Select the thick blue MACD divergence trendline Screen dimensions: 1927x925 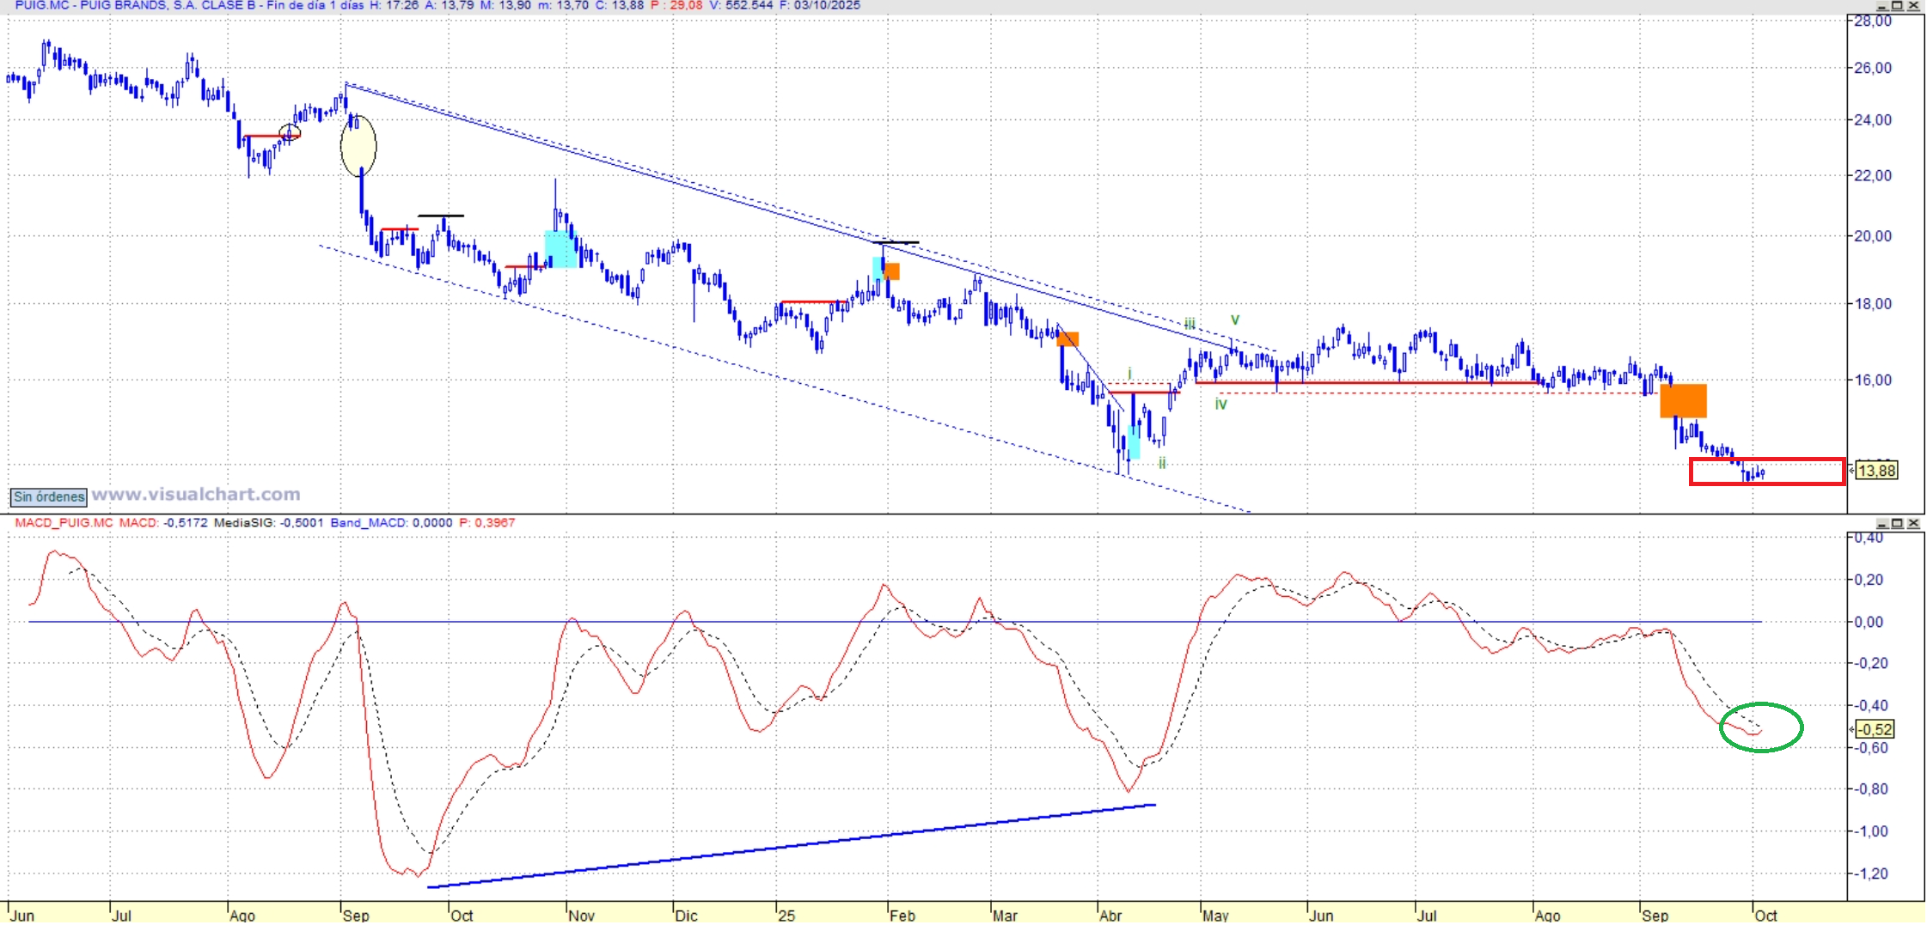(791, 846)
